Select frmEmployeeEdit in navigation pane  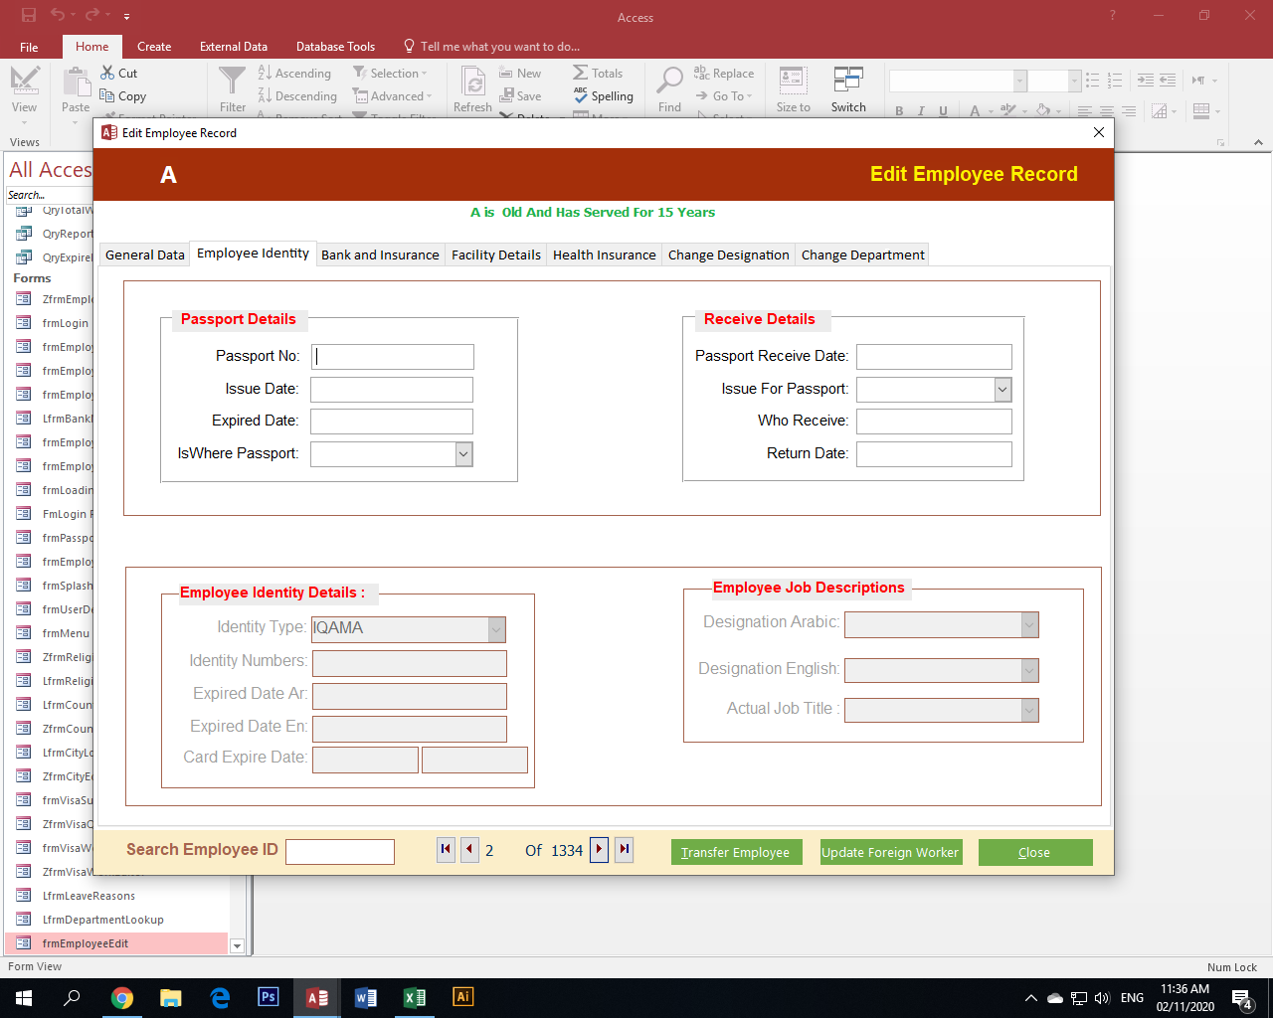[x=116, y=943]
